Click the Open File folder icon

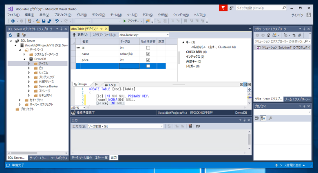(38, 21)
